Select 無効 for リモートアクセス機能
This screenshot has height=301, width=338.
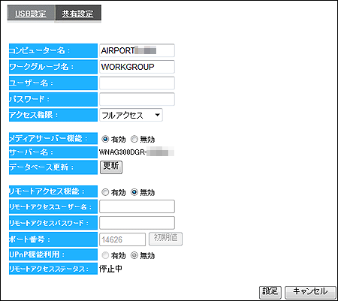pyautogui.click(x=134, y=192)
